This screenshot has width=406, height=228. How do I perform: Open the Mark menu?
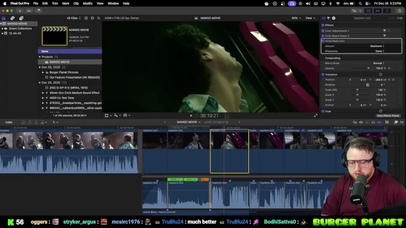tap(66, 3)
